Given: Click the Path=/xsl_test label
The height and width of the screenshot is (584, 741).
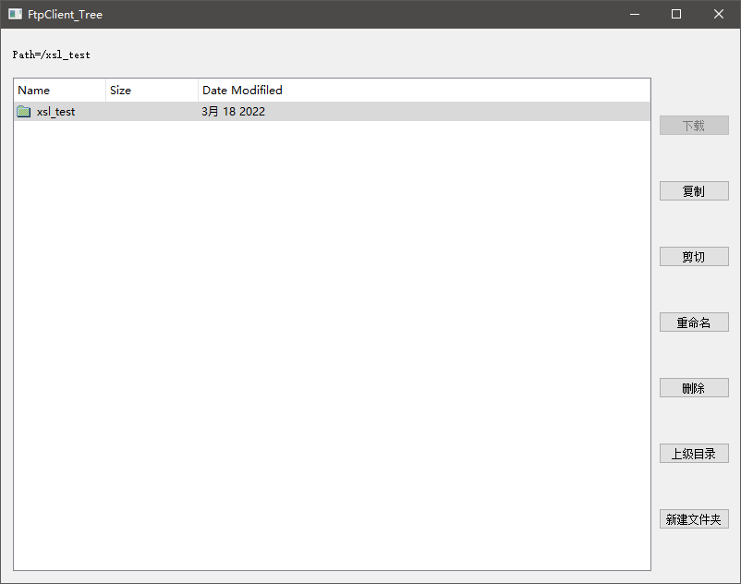Looking at the screenshot, I should (x=51, y=55).
